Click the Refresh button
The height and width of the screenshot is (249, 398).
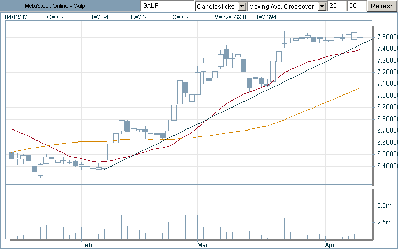click(x=382, y=6)
